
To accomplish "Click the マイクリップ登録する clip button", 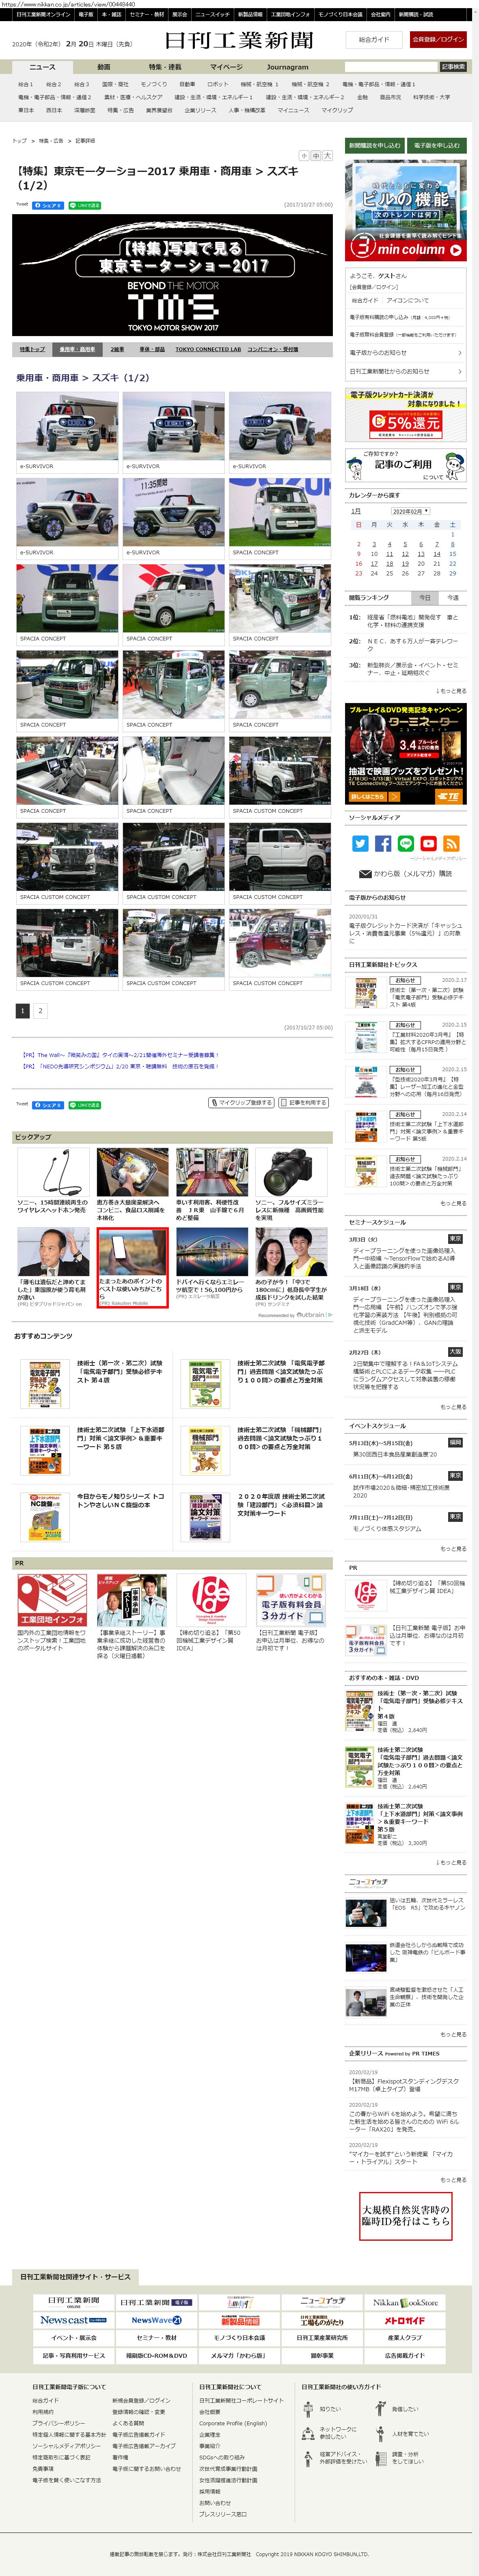I will [x=242, y=1102].
